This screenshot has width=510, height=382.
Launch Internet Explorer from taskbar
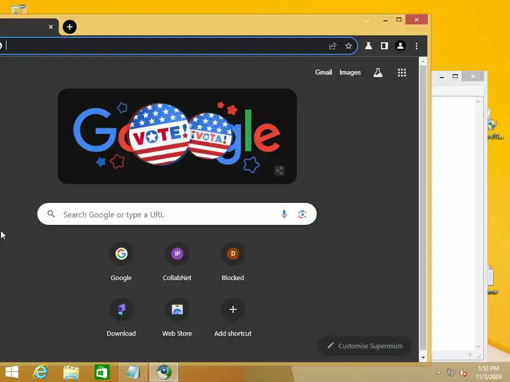[x=41, y=372]
